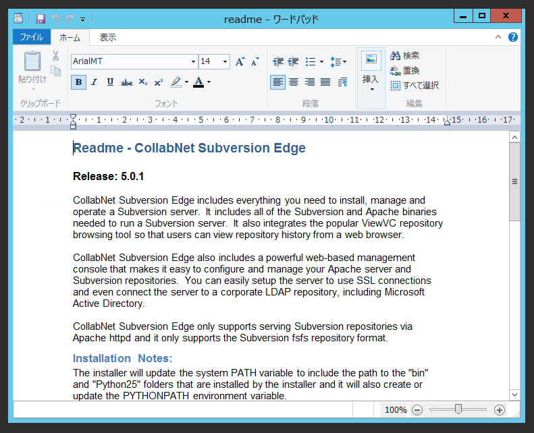Click the Grow Font large A icon
This screenshot has width=534, height=433.
[x=240, y=61]
